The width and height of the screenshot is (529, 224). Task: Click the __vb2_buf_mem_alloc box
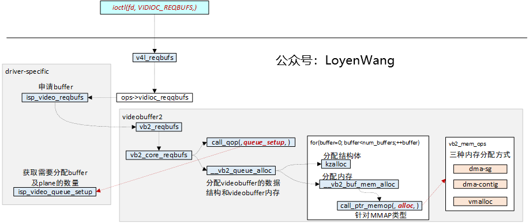point(359,185)
